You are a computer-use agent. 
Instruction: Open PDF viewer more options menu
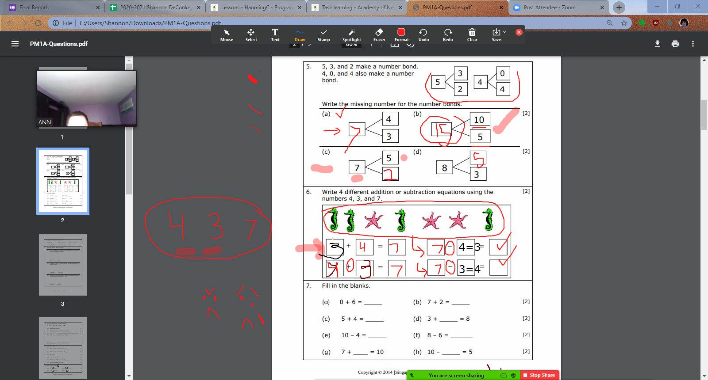coord(693,44)
